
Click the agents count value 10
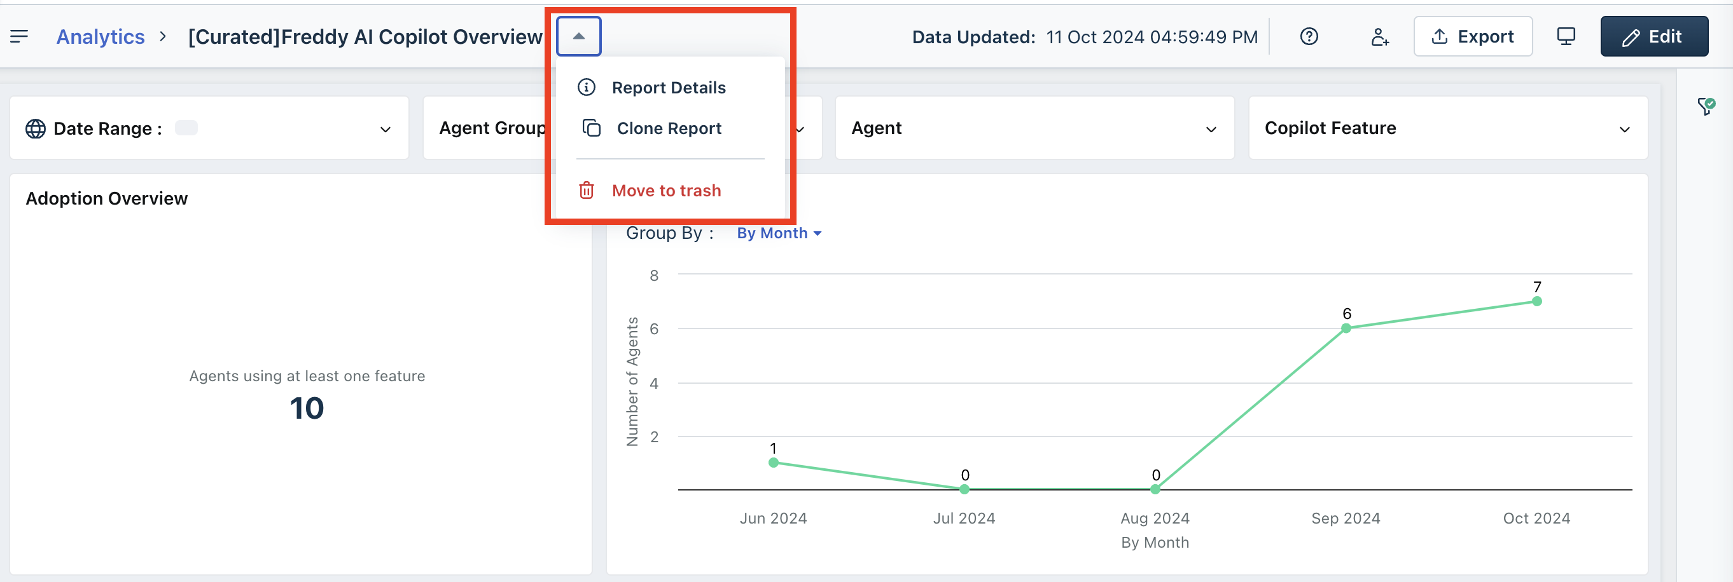tap(307, 409)
